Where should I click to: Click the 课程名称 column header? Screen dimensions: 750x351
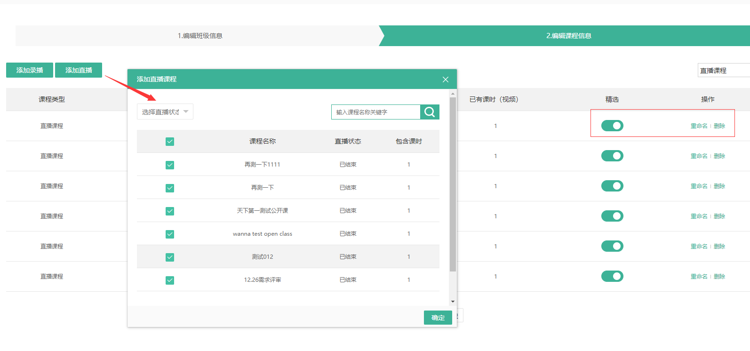coord(263,141)
